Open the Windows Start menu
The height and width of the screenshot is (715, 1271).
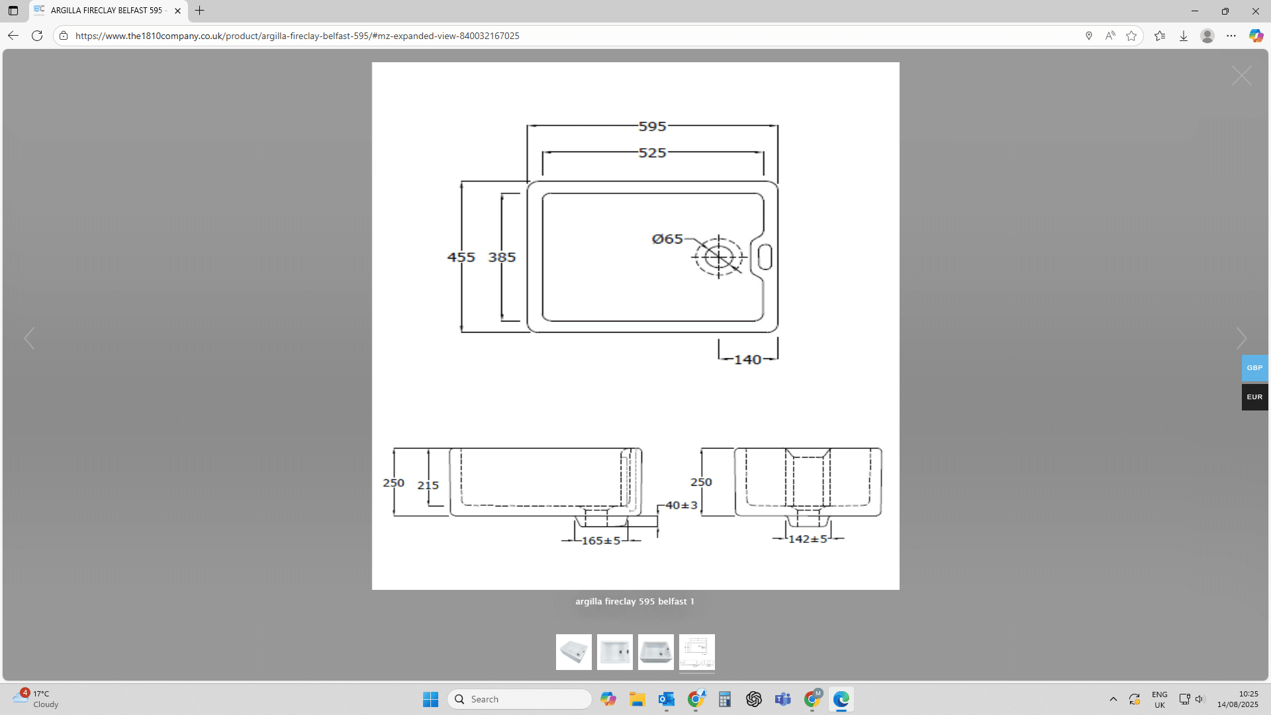coord(431,699)
